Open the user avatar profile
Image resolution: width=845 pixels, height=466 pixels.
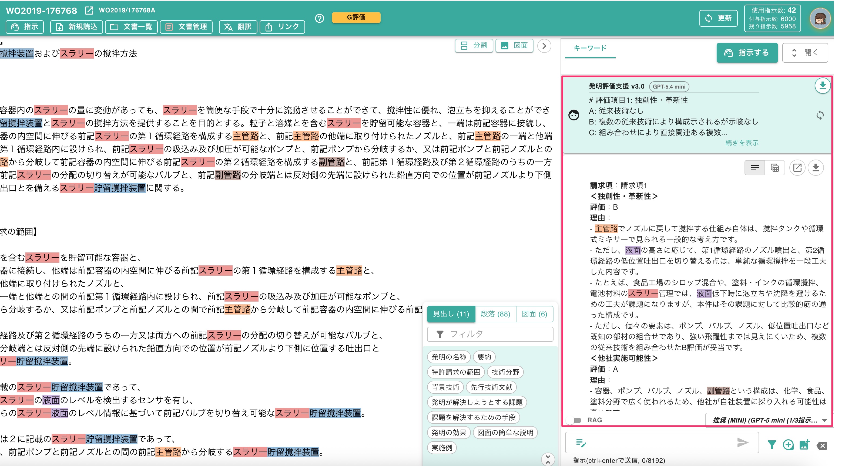coord(820,18)
